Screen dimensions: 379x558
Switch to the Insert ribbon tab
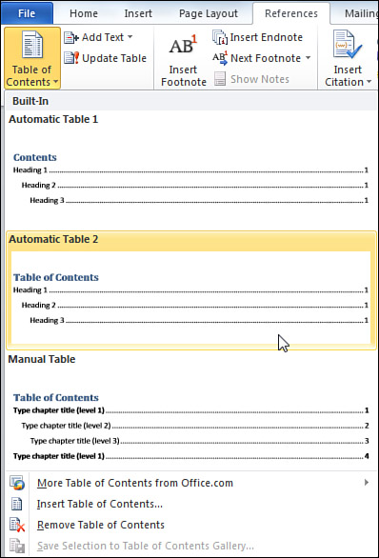138,13
